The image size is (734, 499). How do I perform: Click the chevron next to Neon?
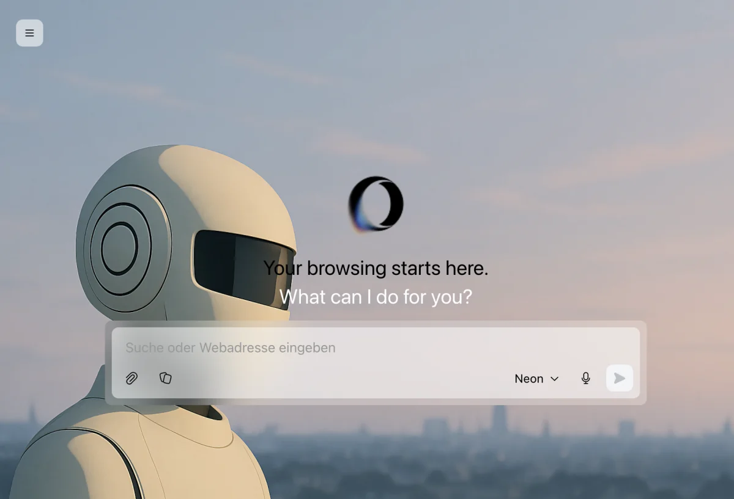click(555, 379)
